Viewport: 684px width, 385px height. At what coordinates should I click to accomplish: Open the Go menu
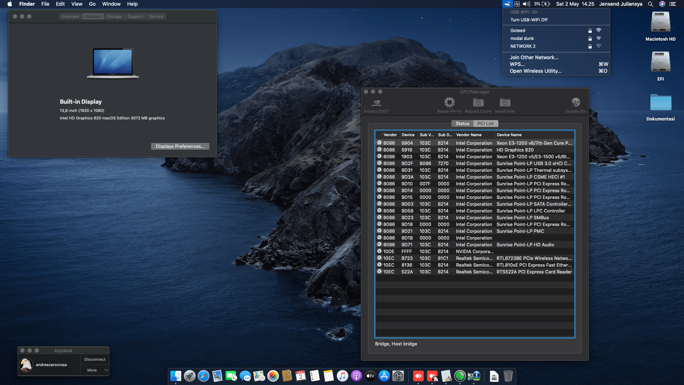click(x=92, y=4)
